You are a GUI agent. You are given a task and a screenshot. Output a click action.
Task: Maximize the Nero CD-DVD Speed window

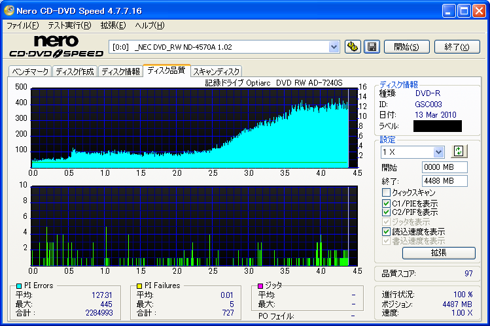click(464, 11)
